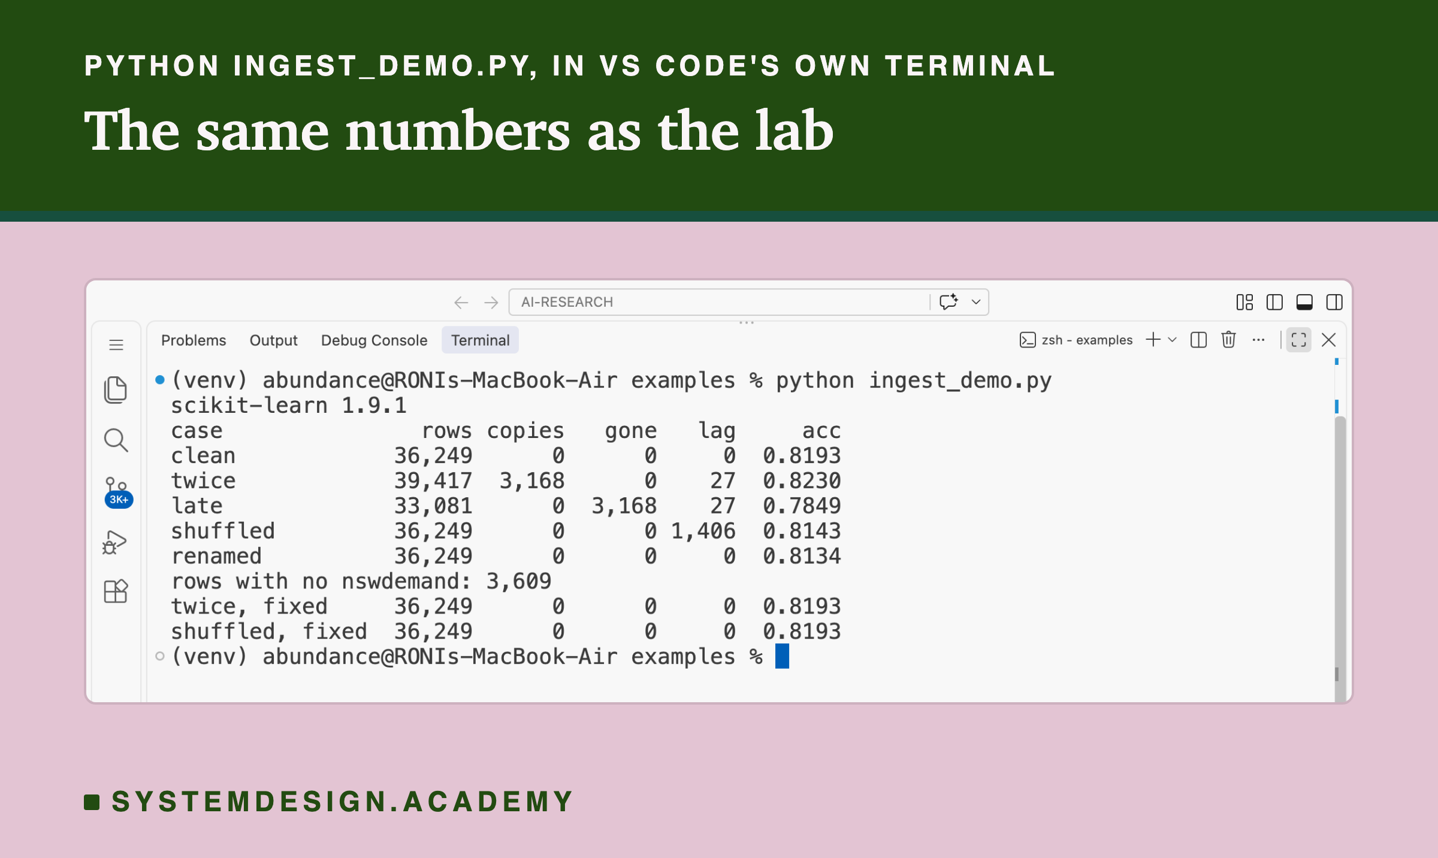Click '39,417' in the twice row
Viewport: 1438px width, 858px height.
tap(433, 481)
